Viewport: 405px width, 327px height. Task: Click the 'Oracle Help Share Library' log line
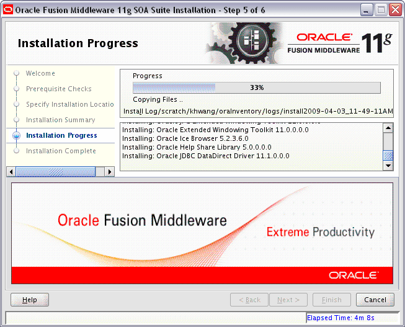(x=197, y=147)
